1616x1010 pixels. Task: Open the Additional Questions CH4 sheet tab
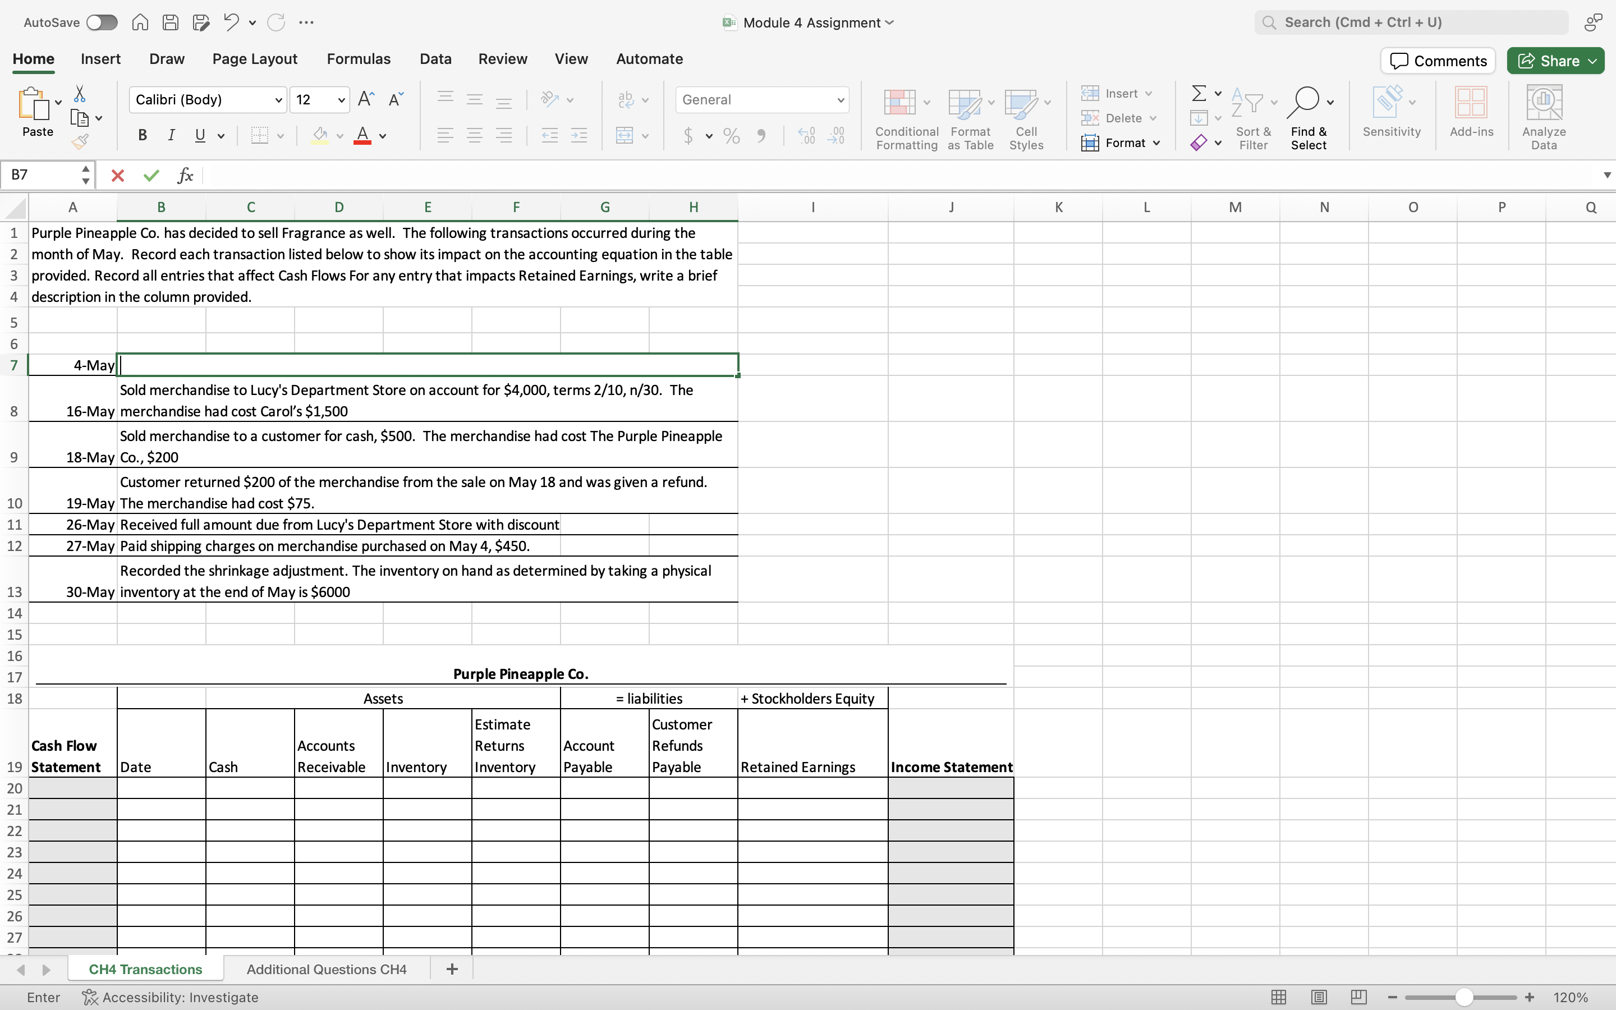(327, 968)
